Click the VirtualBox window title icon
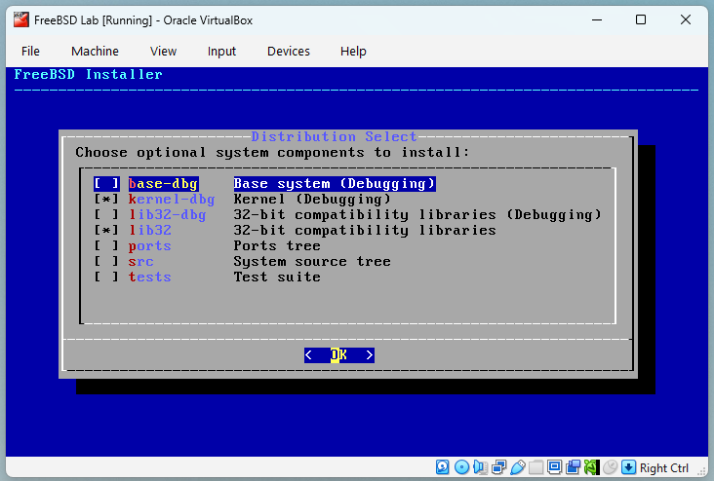This screenshot has height=481, width=714. [x=20, y=20]
